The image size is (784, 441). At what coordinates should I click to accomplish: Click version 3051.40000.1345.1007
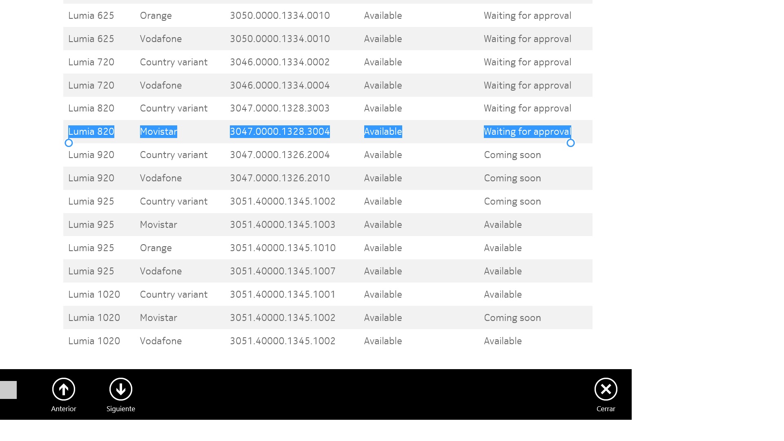pos(283,271)
